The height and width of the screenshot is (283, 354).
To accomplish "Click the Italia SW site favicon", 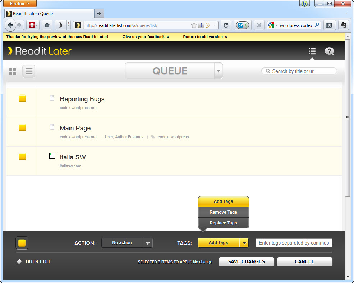I will point(52,156).
